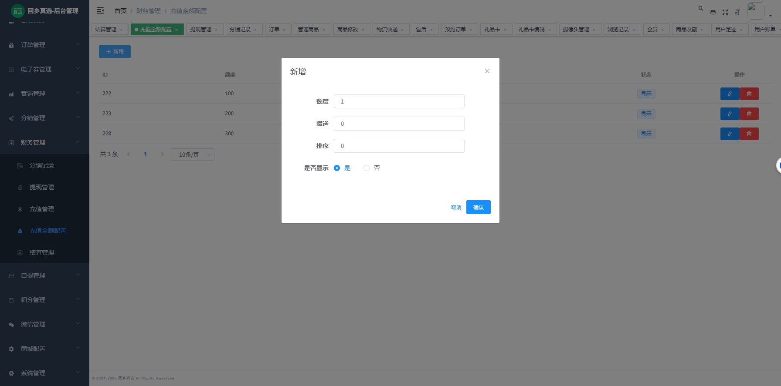Click into the 赠送 input field
781x386 pixels.
click(399, 124)
